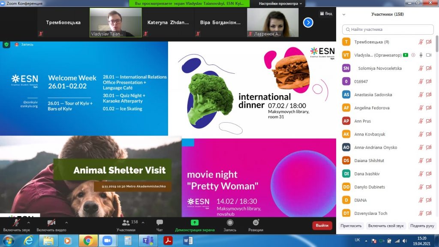Open Windows Start button
Viewport: 439px width, 247px height.
click(x=9, y=241)
